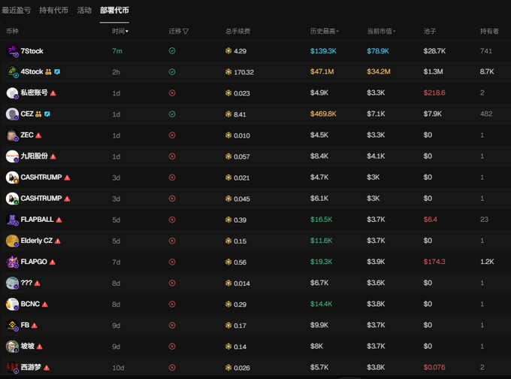
Task: Click the community icon beside CEZ
Action: point(38,114)
